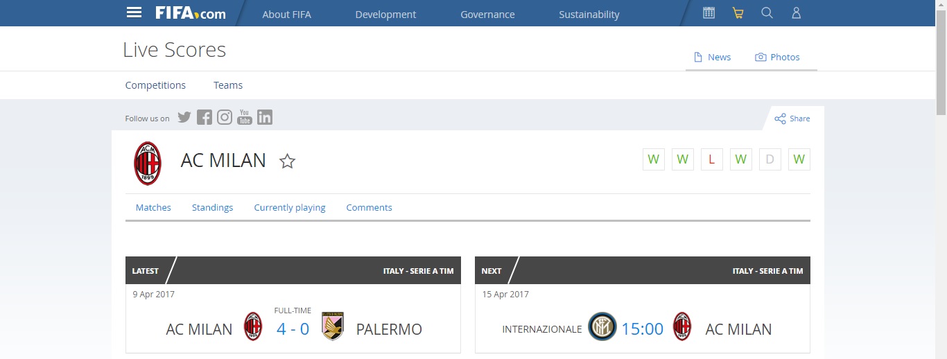Image resolution: width=947 pixels, height=359 pixels.
Task: Click the 4 - 0 match score
Action: pyautogui.click(x=293, y=329)
